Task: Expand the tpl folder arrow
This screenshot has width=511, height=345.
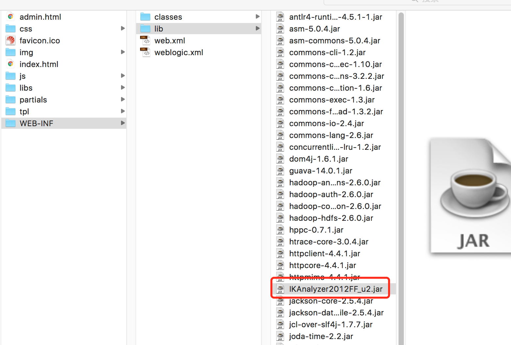Action: (x=123, y=111)
